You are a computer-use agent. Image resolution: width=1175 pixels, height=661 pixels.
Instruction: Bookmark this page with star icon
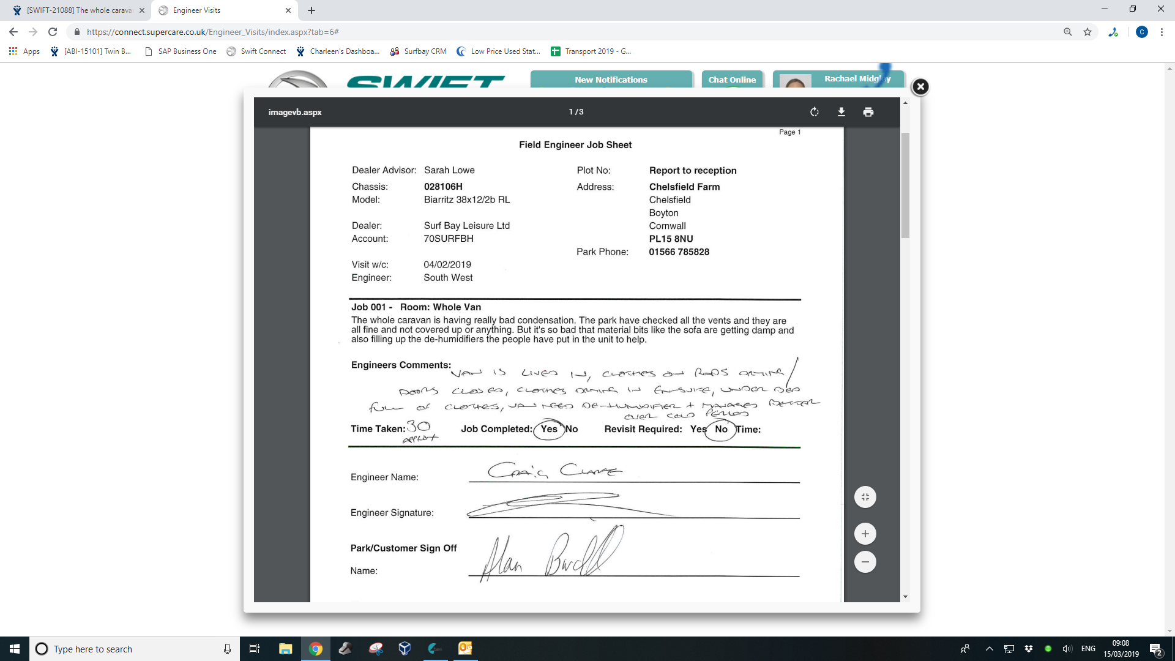[x=1087, y=32]
